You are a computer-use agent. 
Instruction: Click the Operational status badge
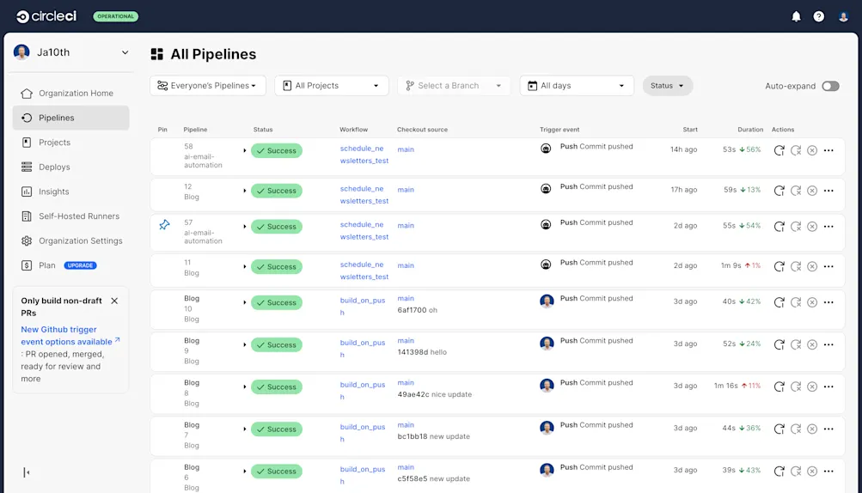[x=115, y=16]
